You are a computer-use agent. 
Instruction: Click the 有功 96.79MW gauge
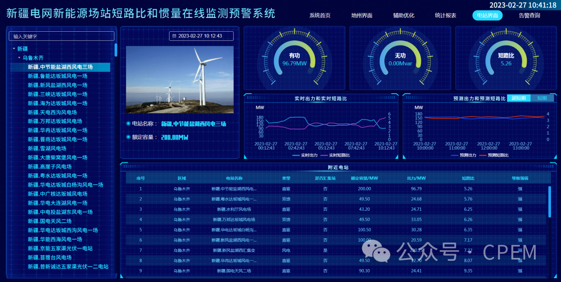[294, 58]
